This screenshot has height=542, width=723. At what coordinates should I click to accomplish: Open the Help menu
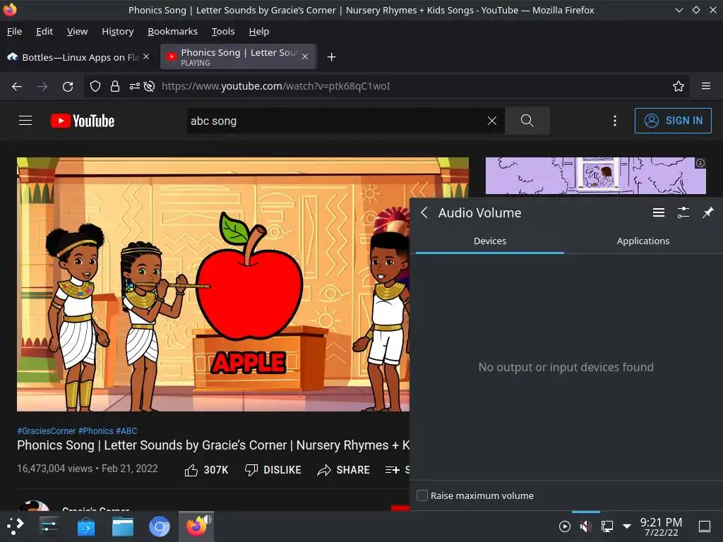pyautogui.click(x=258, y=31)
